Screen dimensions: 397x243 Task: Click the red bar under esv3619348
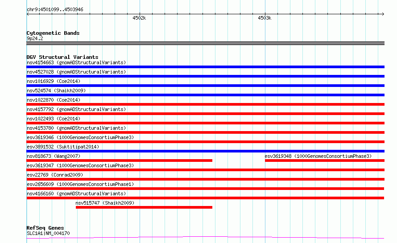[325, 161]
